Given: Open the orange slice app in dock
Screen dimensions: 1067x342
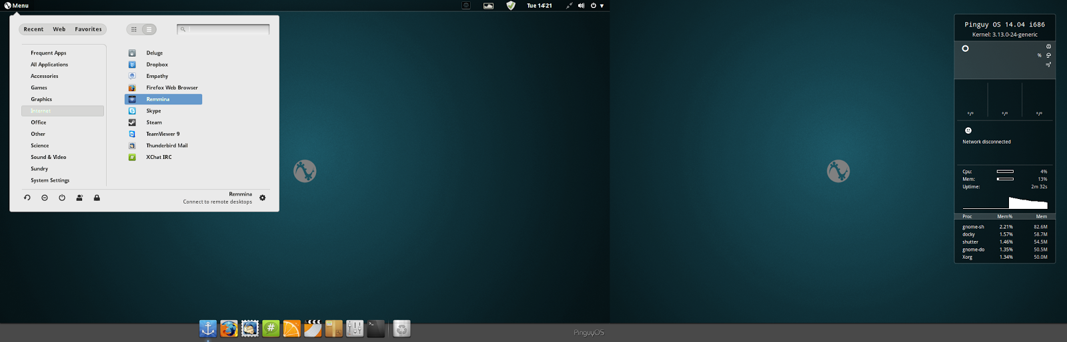Looking at the screenshot, I should tap(291, 329).
